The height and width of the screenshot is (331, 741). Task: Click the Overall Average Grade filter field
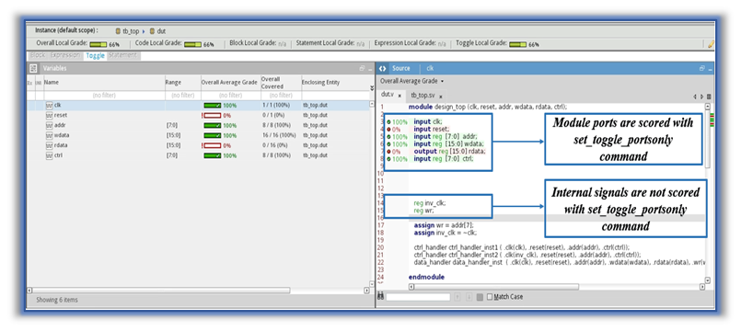[231, 96]
